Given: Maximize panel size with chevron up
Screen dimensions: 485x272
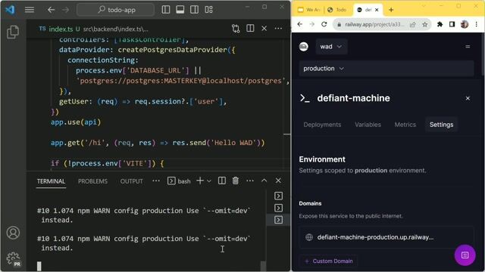Looking at the screenshot, I should (264, 181).
